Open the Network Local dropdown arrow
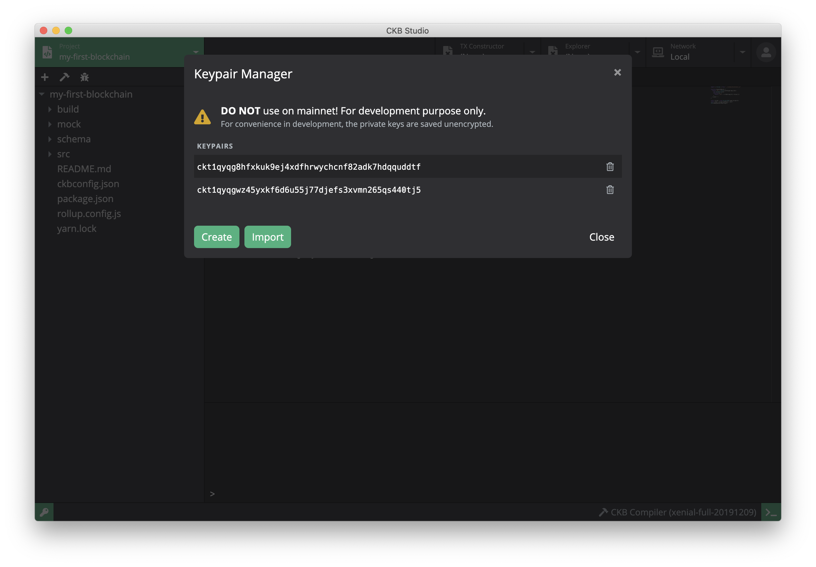Viewport: 816px width, 567px height. tap(742, 52)
